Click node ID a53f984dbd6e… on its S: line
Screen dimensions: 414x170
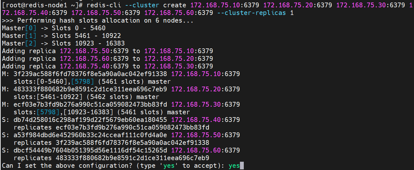point(91,135)
